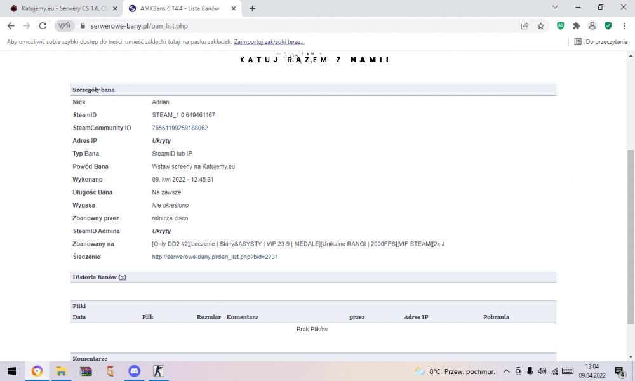Open the notification center

point(620,371)
